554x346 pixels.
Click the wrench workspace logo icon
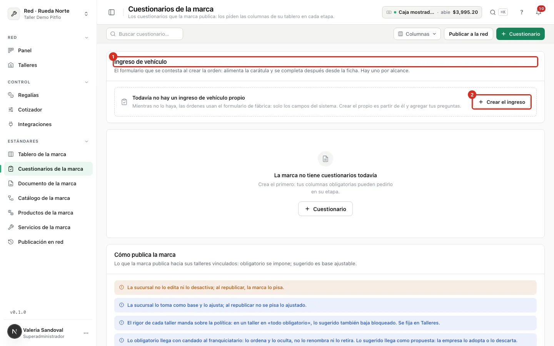click(14, 14)
